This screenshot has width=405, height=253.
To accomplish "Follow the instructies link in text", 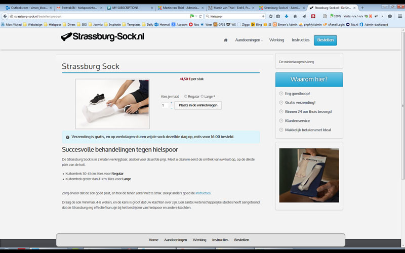I will click(203, 193).
